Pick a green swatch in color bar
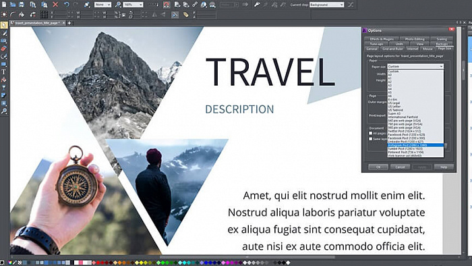 pyautogui.click(x=163, y=263)
